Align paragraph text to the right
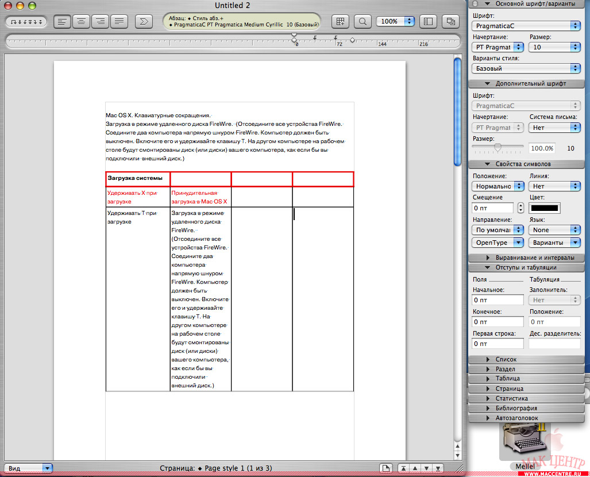Viewport: 590px width, 477px height. tap(100, 21)
